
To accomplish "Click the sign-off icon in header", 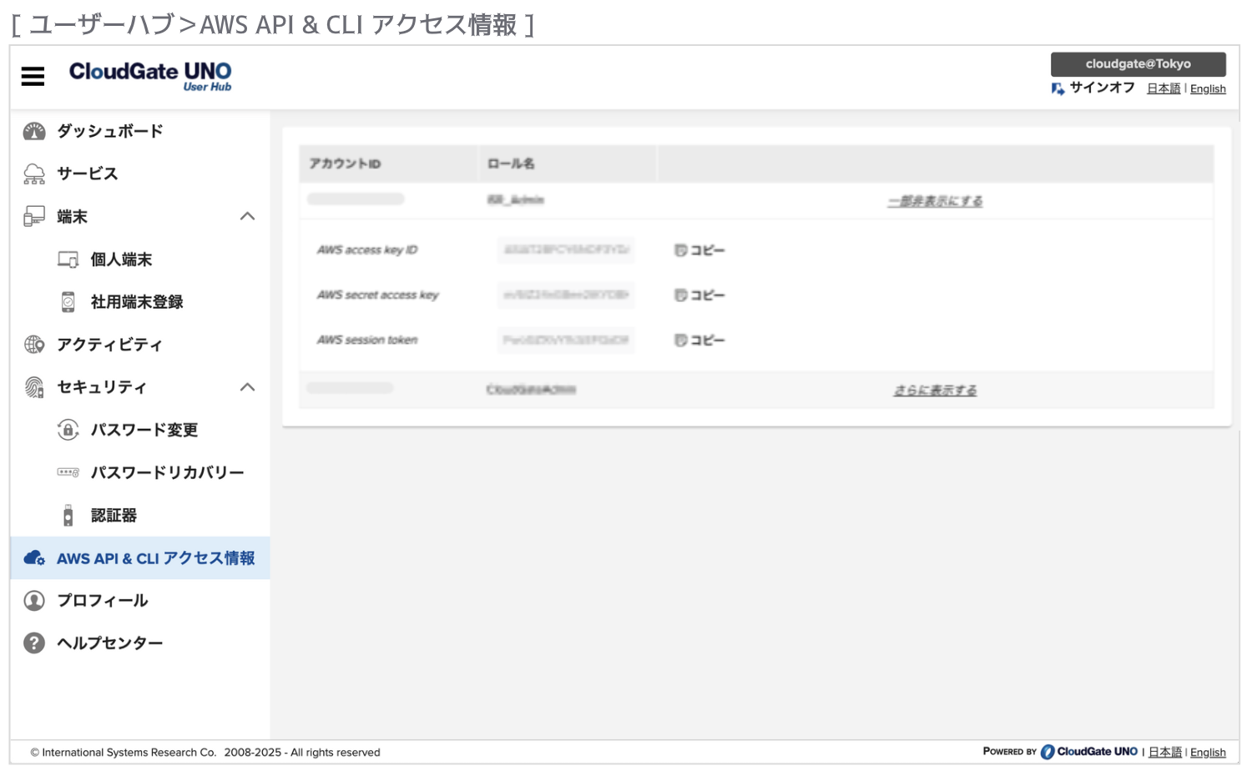I will 1058,88.
